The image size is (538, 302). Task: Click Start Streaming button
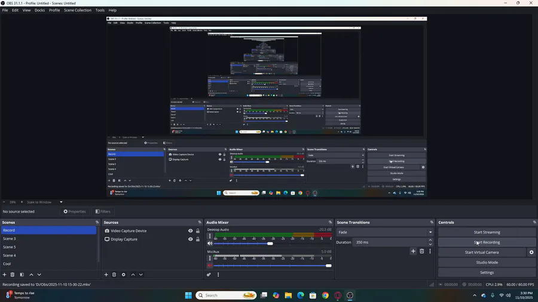[x=487, y=232]
